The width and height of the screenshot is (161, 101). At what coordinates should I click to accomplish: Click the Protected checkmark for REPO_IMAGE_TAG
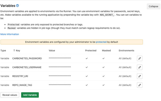coord(87,85)
